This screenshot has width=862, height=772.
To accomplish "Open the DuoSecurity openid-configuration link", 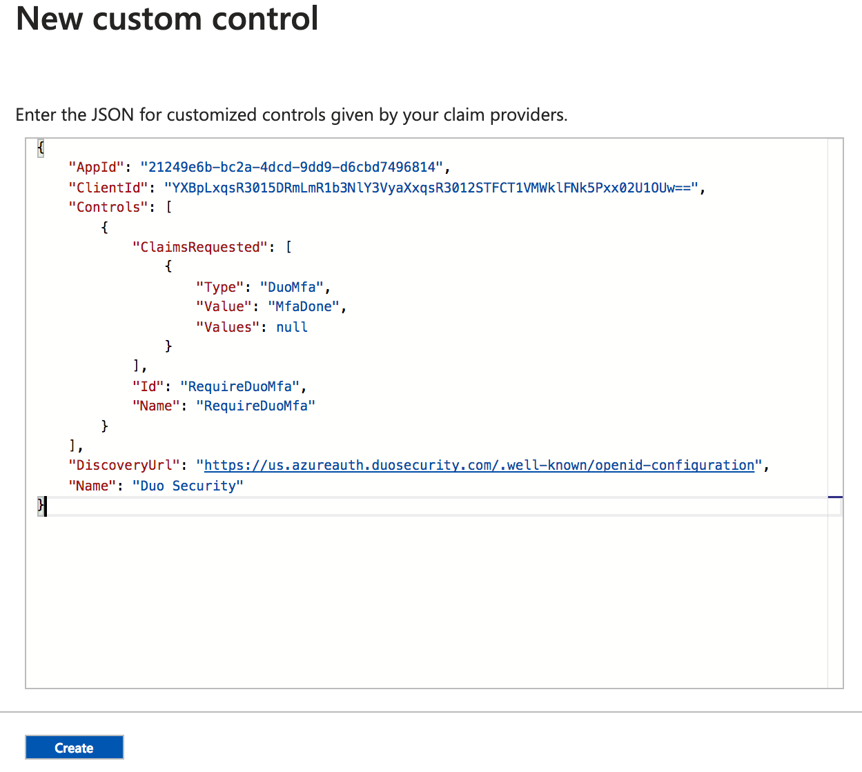I will point(478,465).
